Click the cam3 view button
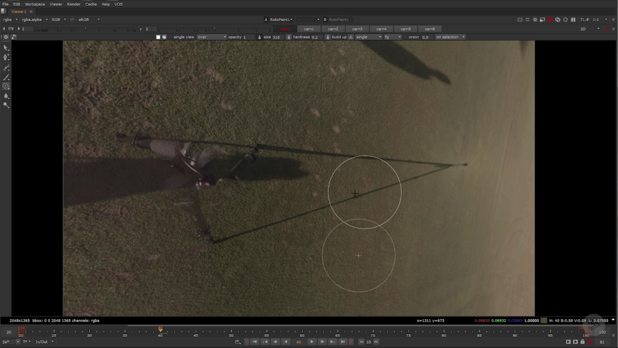The image size is (618, 348). coord(357,29)
